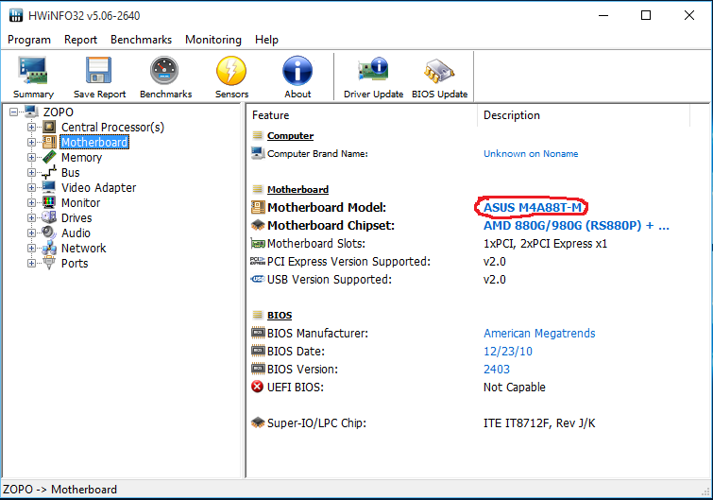Click the Computer section heading

click(x=290, y=135)
